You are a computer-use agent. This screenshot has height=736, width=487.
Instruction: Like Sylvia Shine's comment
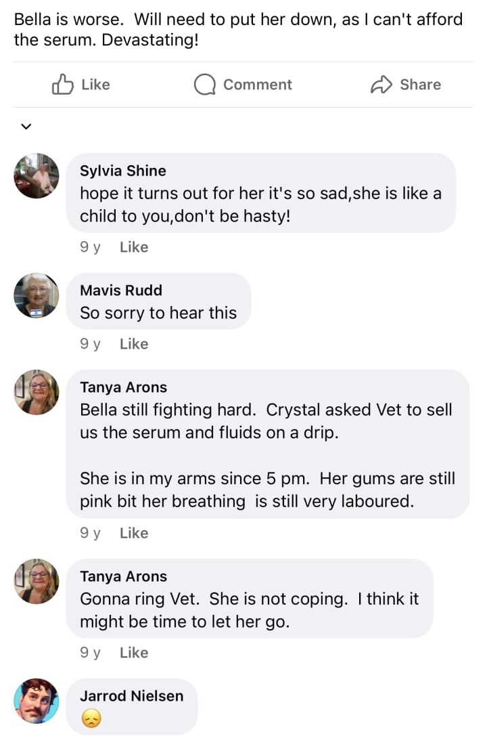click(x=133, y=247)
